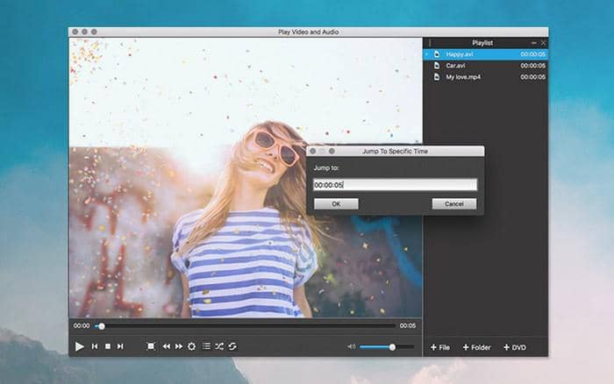614x384 pixels.
Task: Click the 00:00:05 duration of Car.avi
Action: [x=532, y=66]
